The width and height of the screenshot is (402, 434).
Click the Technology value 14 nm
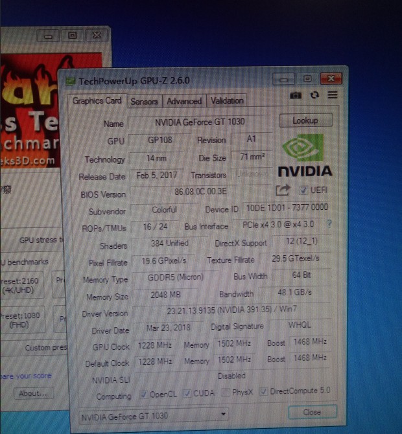[x=156, y=158]
